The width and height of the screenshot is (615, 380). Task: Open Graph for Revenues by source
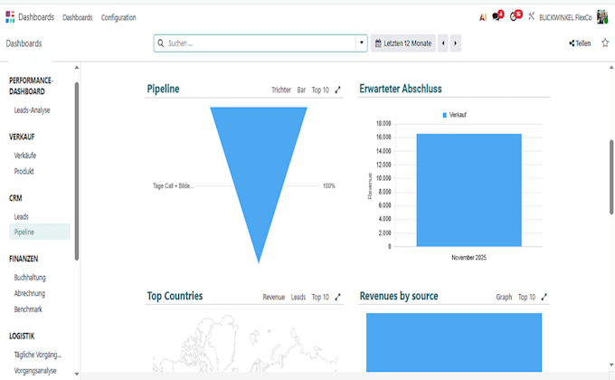[504, 297]
